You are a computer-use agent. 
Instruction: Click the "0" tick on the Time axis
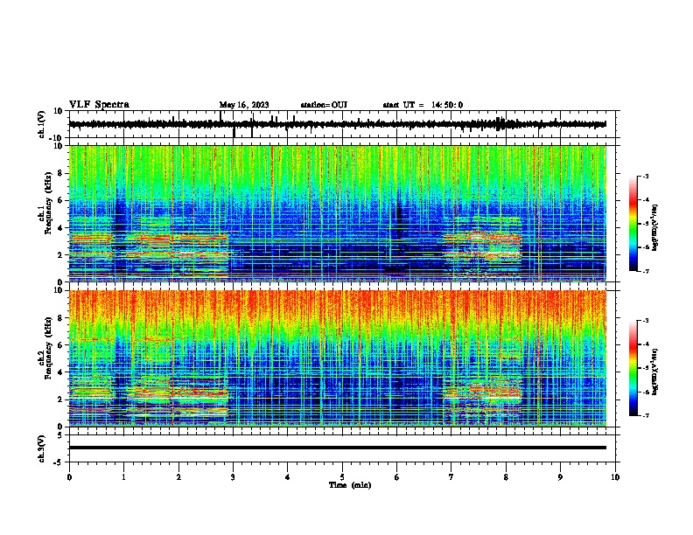pyautogui.click(x=69, y=477)
